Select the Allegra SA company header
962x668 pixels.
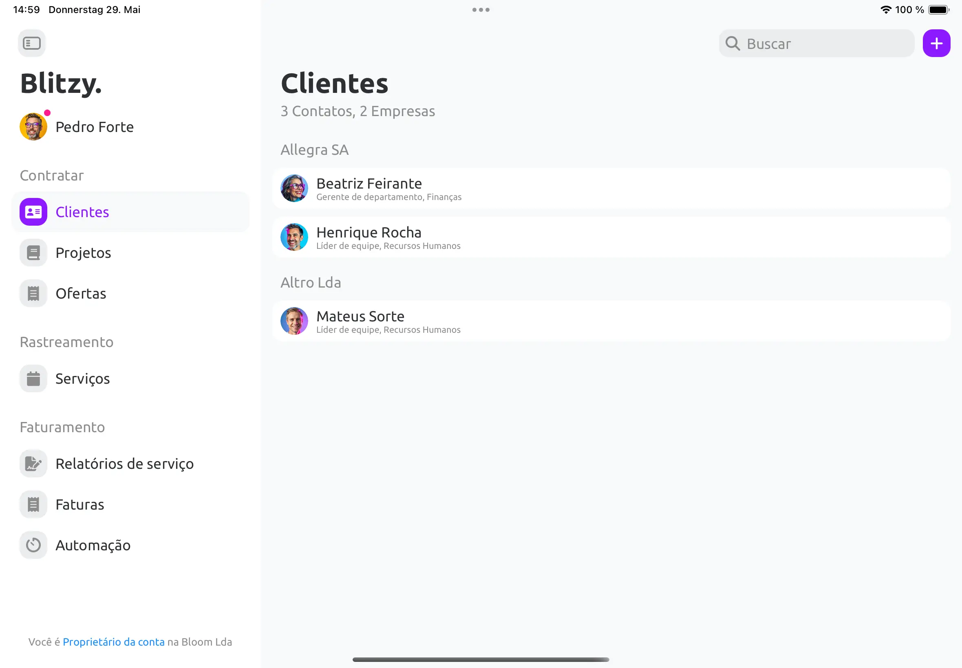tap(315, 150)
